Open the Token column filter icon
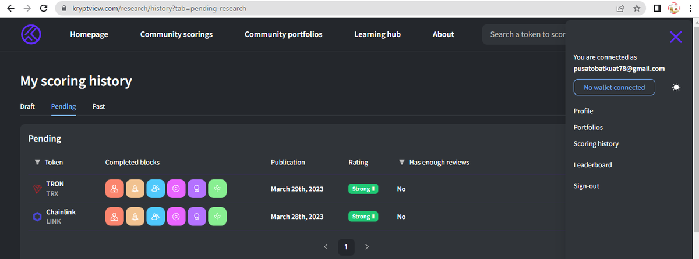 (38, 163)
